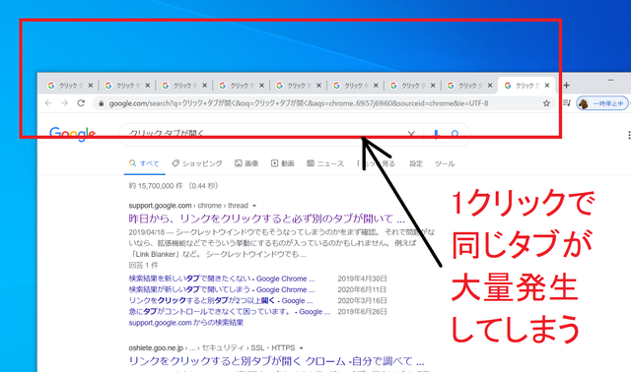Viewport: 631px width, 372px height.
Task: Open the sub-link リンクをクリックすると別タブが2つ以上開く
Action: pyautogui.click(x=221, y=300)
